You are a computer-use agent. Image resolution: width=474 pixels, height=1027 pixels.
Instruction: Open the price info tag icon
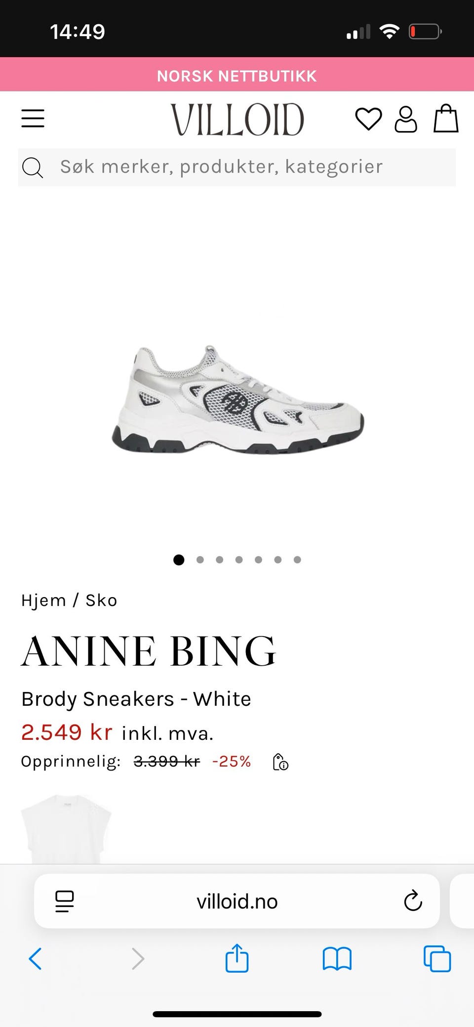tap(280, 762)
